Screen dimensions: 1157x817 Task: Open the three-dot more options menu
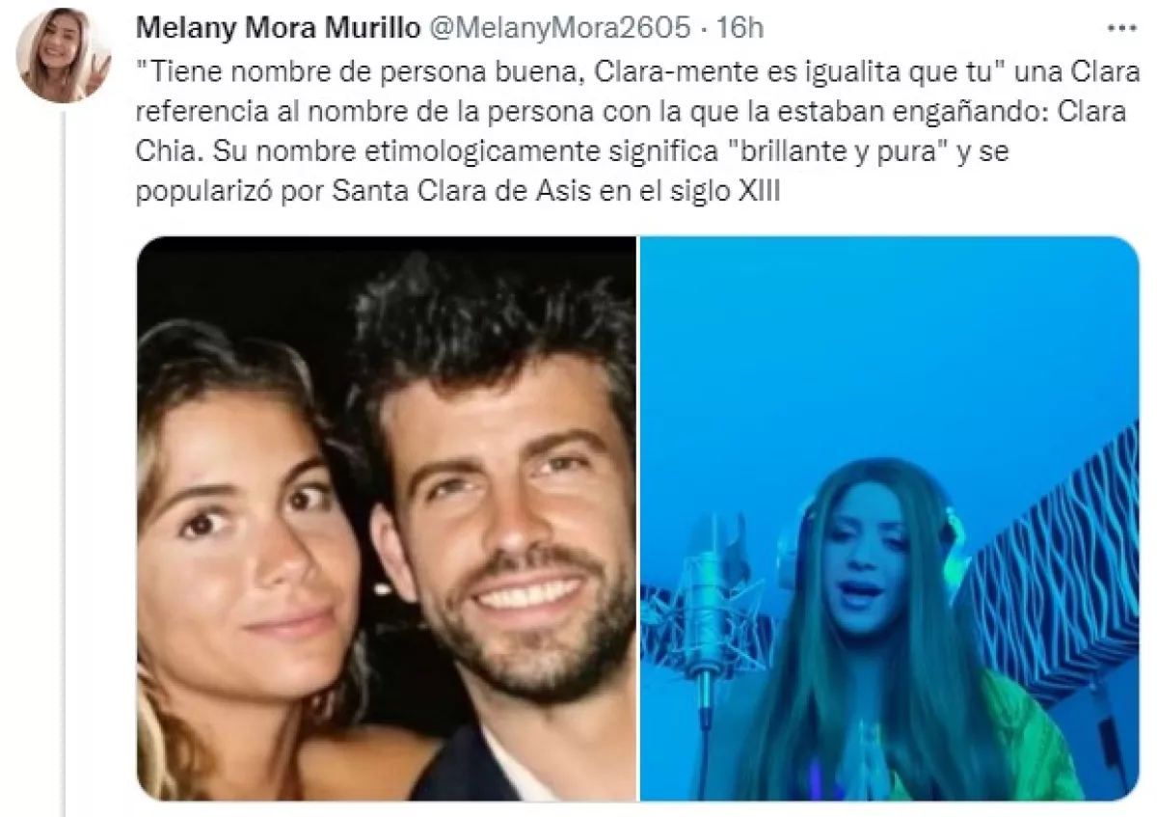(1122, 29)
